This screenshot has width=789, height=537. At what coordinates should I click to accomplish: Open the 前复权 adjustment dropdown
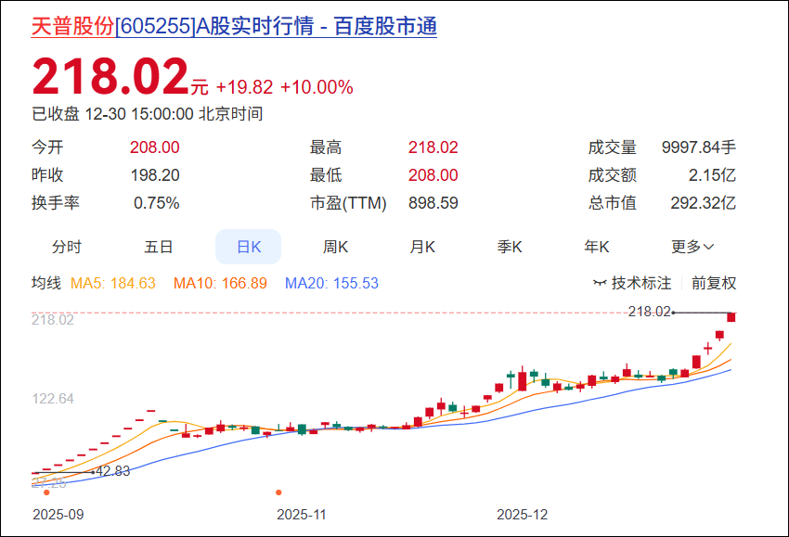tap(714, 283)
